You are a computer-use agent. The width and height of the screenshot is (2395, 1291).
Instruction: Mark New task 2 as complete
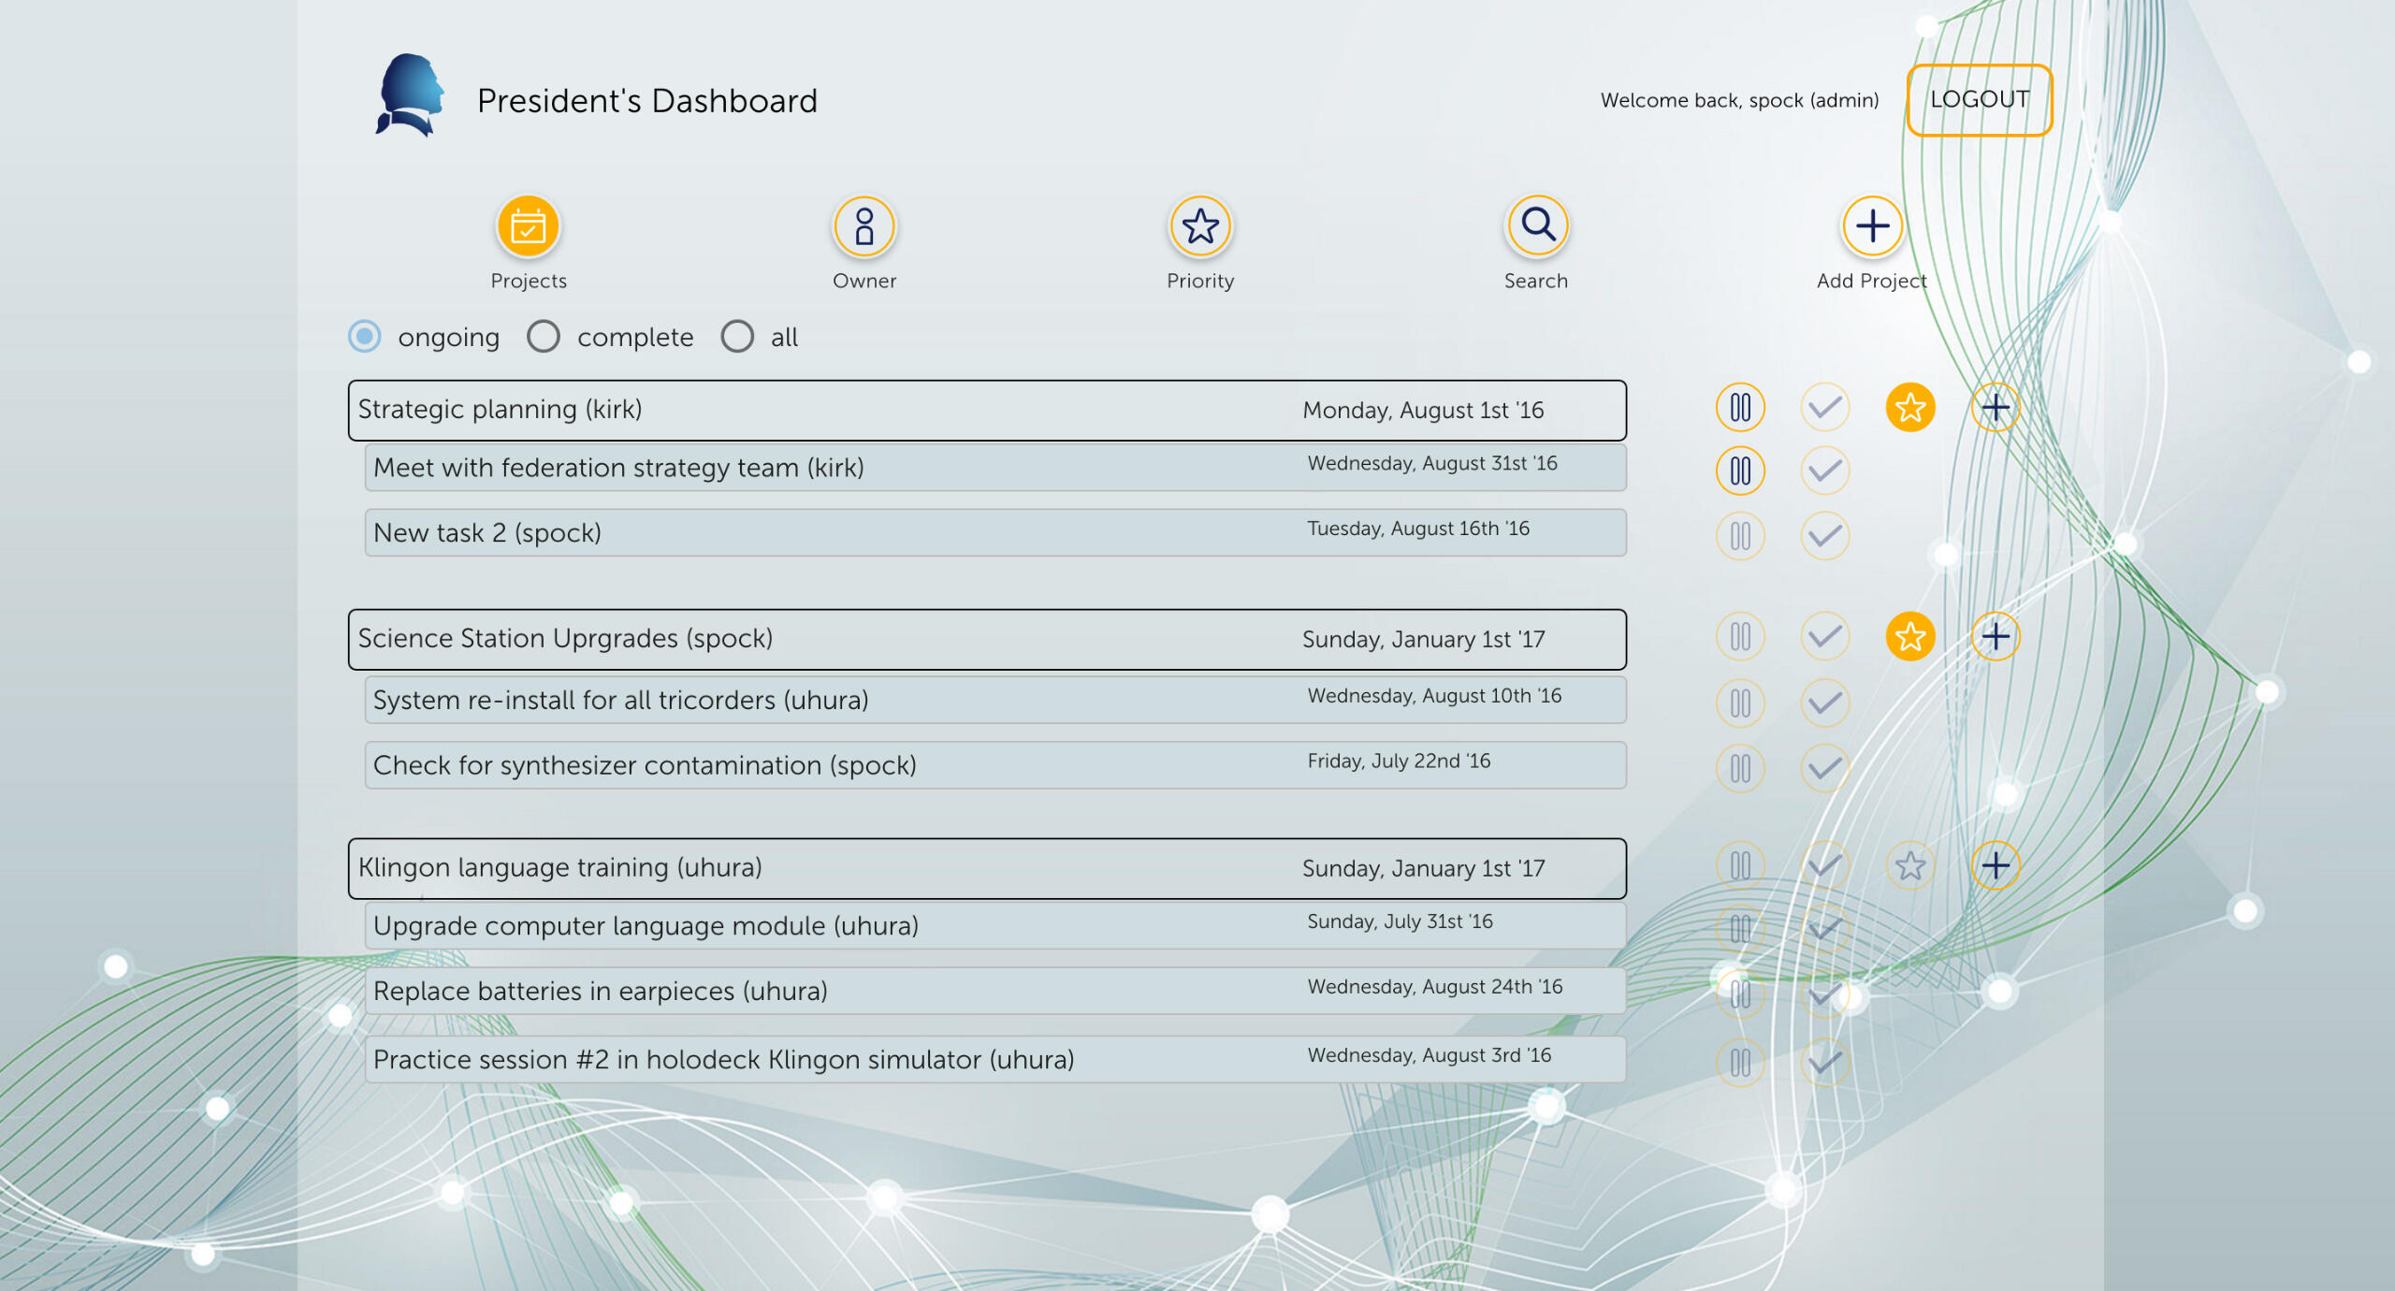(1824, 536)
